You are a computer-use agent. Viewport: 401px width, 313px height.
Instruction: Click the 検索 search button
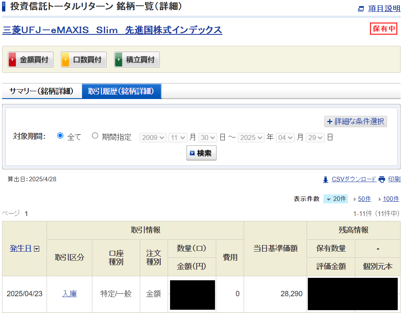[201, 153]
